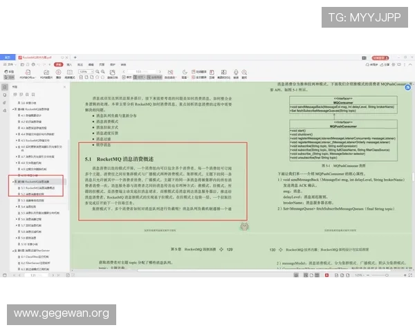415x332 pixels.
Task: Select the 4.1 bookmark entry
Action: (29, 116)
